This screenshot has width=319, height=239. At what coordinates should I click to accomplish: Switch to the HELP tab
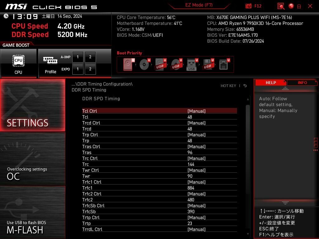(x=271, y=83)
